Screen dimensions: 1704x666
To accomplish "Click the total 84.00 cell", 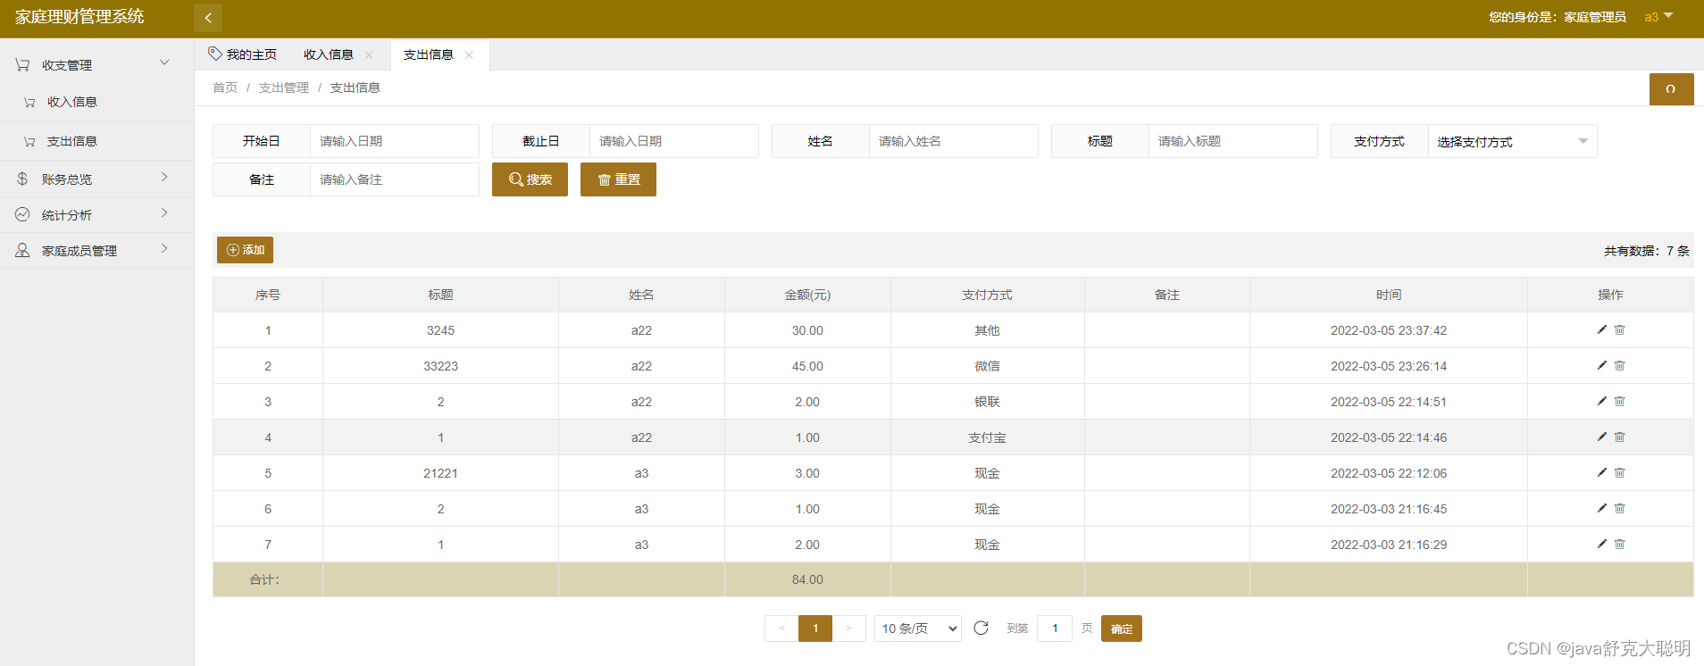I will click(x=807, y=579).
